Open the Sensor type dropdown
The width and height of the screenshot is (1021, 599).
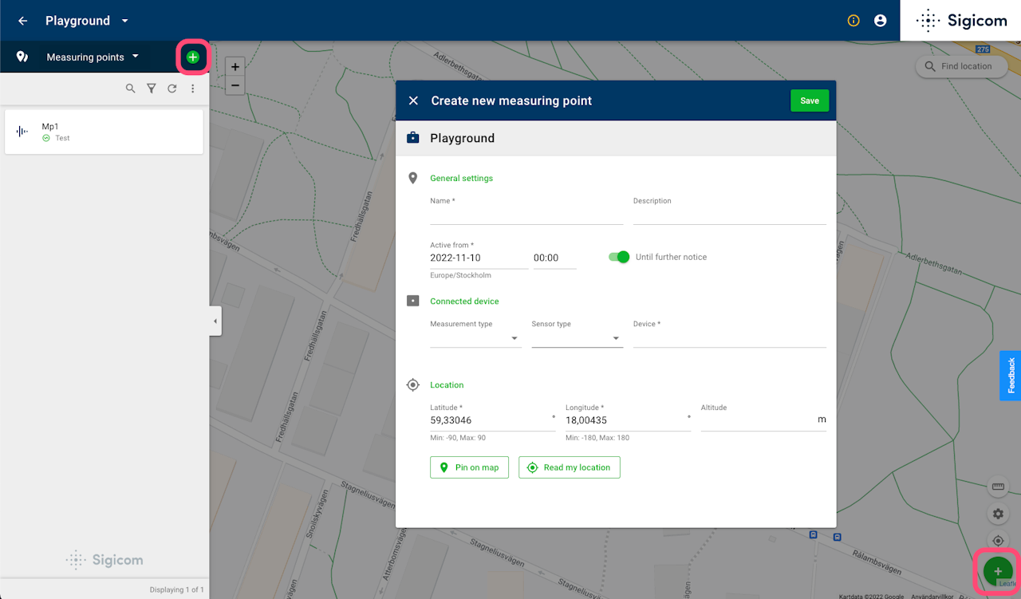click(577, 338)
